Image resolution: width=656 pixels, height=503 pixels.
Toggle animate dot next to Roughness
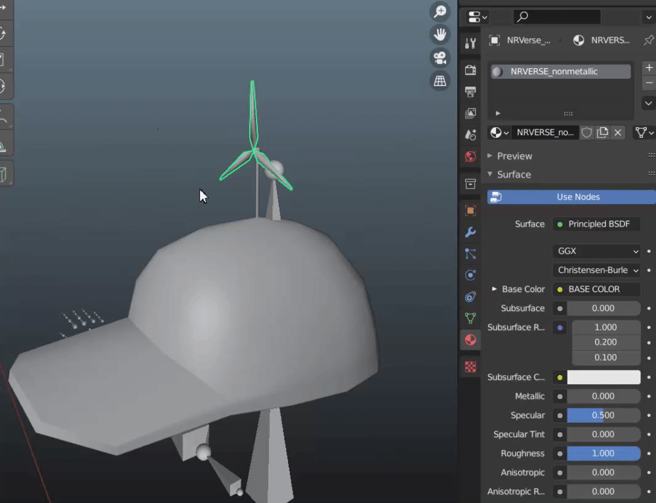pyautogui.click(x=649, y=454)
